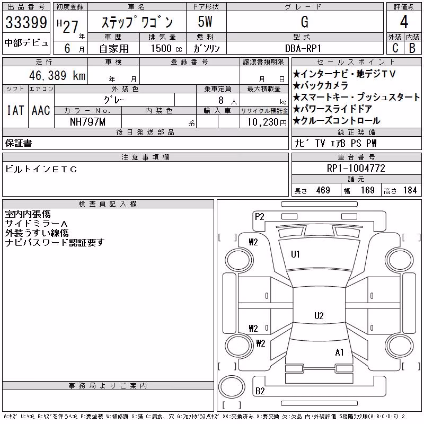The image size is (424, 424).
Task: Click the 注意事項欄 header
Action: click(145, 157)
